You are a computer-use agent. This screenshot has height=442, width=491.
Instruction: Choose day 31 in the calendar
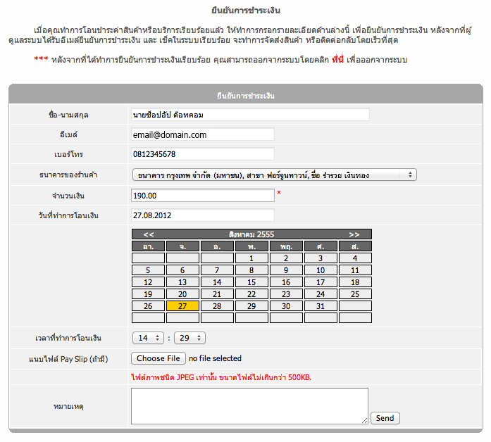coord(321,306)
